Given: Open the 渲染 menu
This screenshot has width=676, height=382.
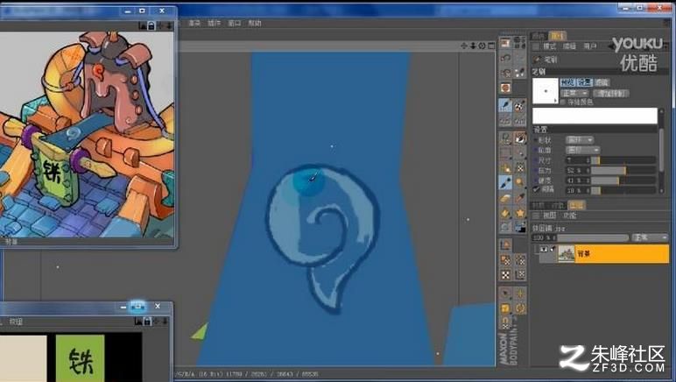Looking at the screenshot, I should [194, 24].
